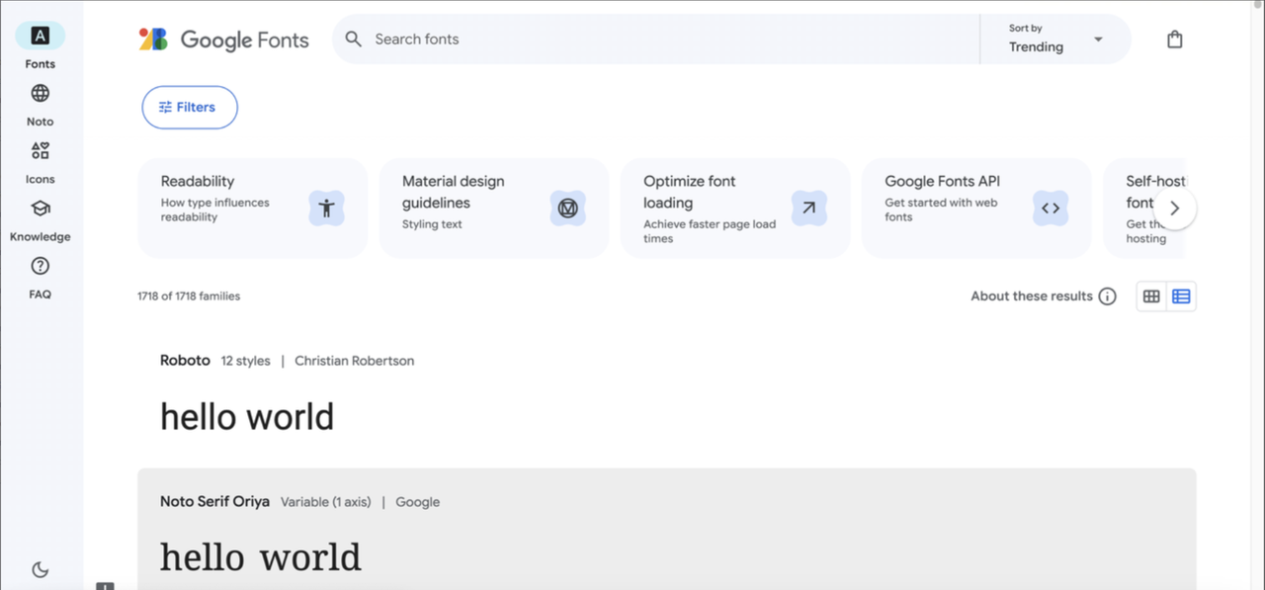Open the Filters panel
The height and width of the screenshot is (590, 1265).
190,108
